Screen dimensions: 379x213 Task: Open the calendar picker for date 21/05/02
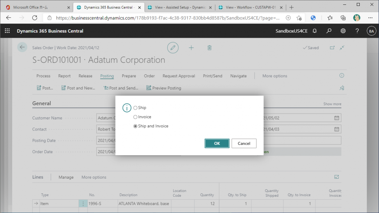click(336, 118)
